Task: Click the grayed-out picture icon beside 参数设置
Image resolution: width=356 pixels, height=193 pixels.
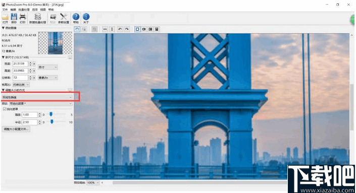Action: click(53, 18)
